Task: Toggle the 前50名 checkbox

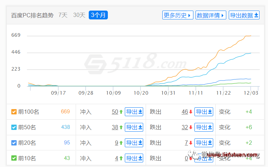Action: click(14, 127)
